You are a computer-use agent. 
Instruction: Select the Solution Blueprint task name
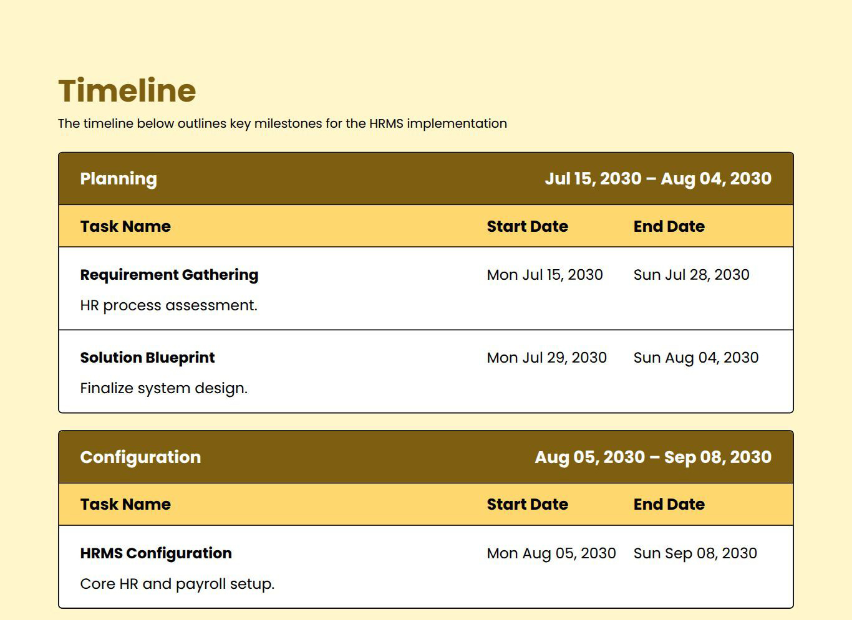(x=147, y=358)
